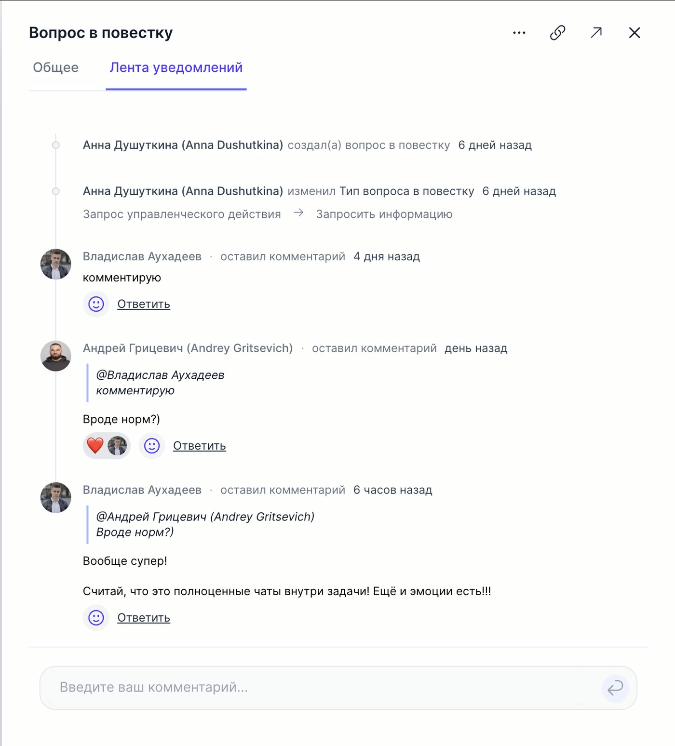The width and height of the screenshot is (675, 746).
Task: Click Ответить under the "Вообще супер!" comment
Action: (144, 618)
